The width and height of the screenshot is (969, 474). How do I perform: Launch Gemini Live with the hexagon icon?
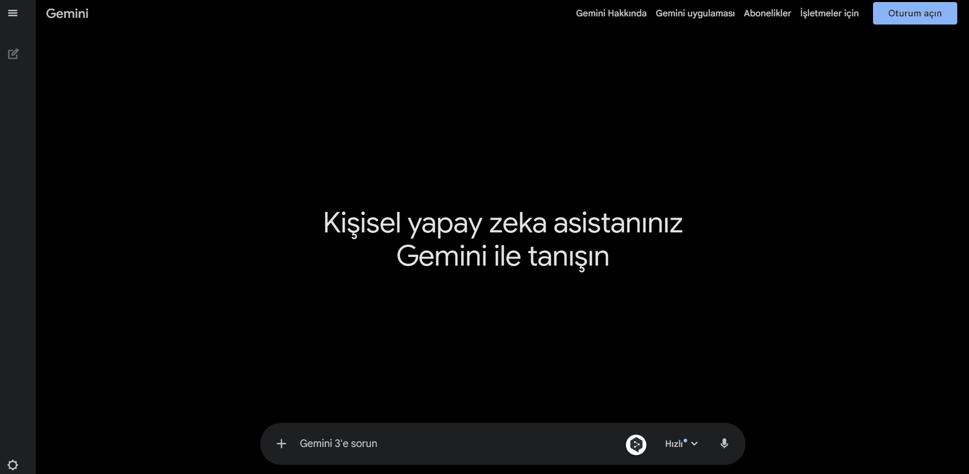pos(636,444)
